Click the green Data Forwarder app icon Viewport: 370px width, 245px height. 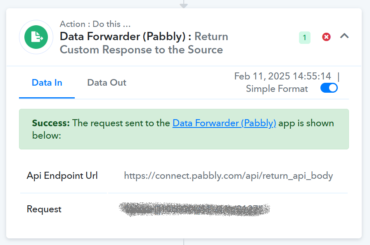(x=36, y=37)
